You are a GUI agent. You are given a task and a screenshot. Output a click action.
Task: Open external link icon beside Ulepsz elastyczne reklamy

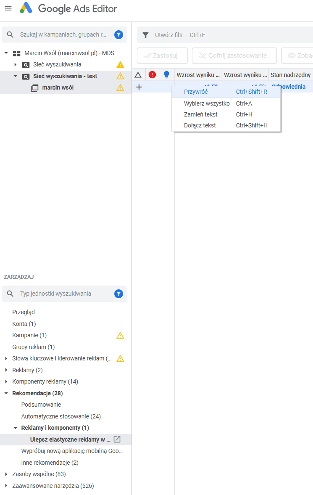click(117, 439)
